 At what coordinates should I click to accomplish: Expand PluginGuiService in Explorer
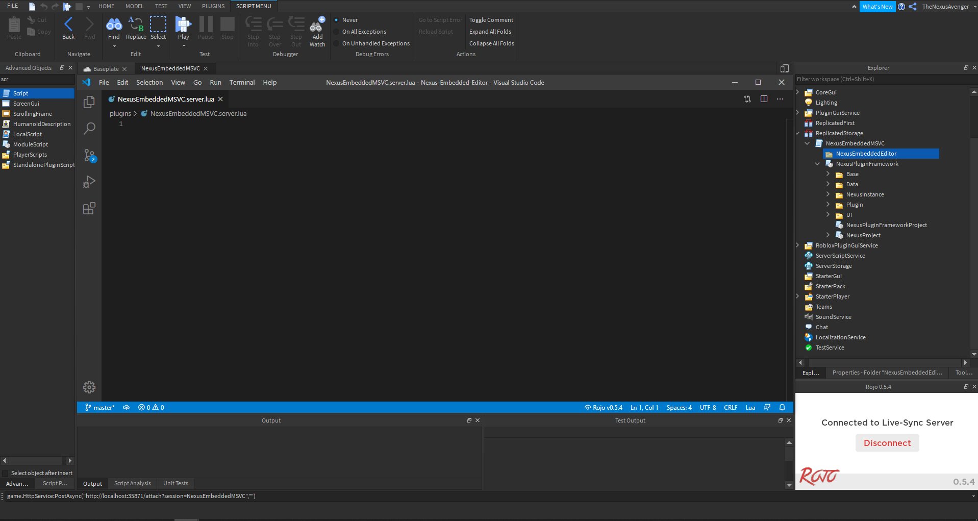click(x=798, y=112)
